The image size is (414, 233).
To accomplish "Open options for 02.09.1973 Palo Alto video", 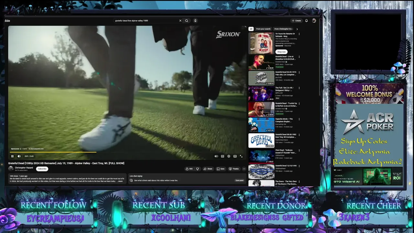I will point(299,73).
